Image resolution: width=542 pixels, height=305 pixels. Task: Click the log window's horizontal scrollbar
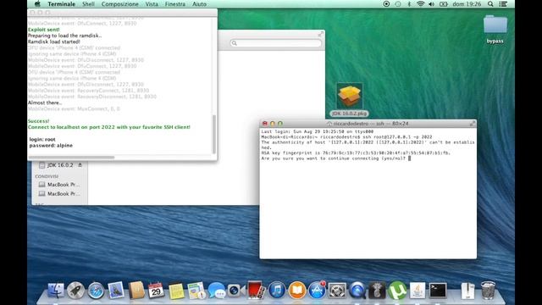pyautogui.click(x=71, y=158)
